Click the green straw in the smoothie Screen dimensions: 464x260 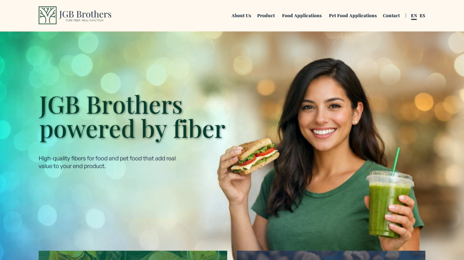coord(396,161)
